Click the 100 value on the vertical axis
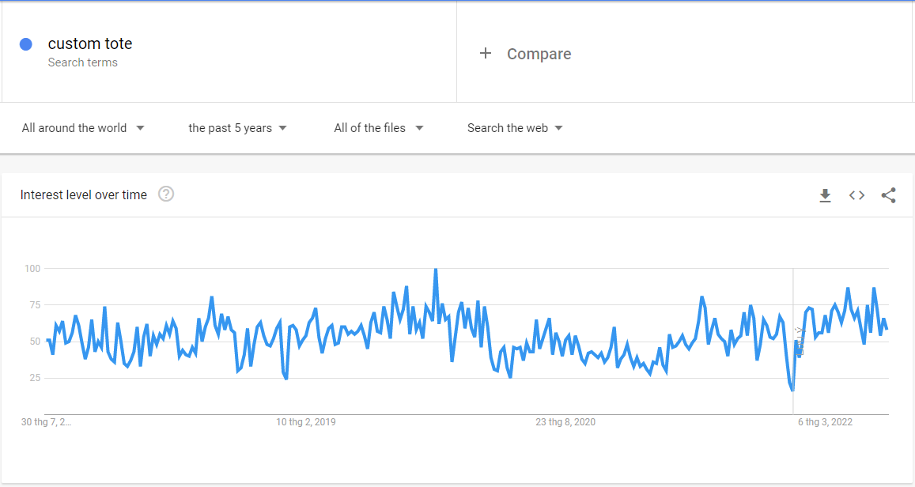 (32, 269)
